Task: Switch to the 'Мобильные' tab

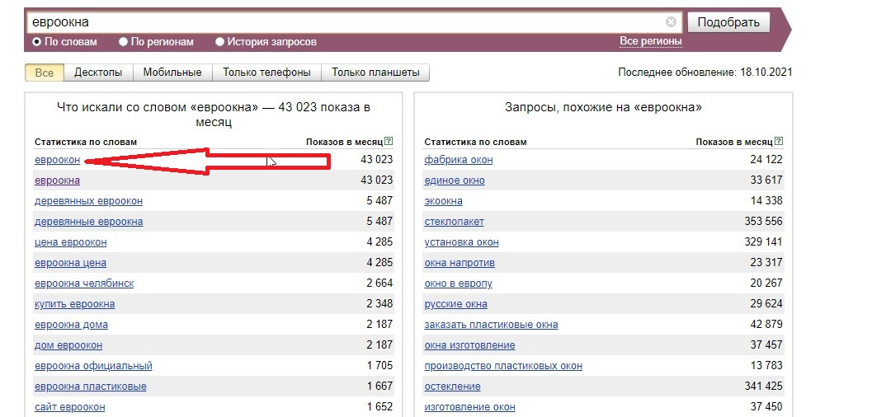Action: pyautogui.click(x=172, y=73)
